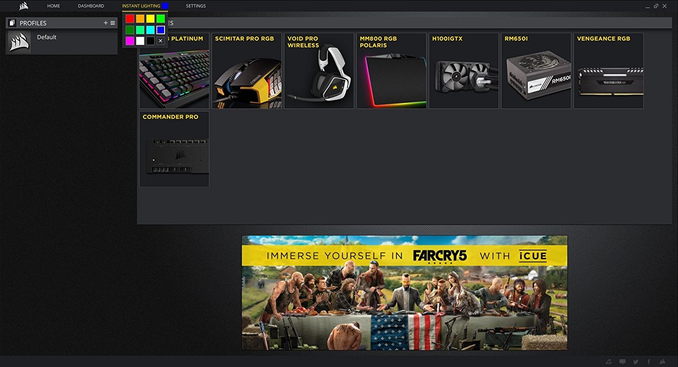Click the Corsair logo in top bar

(x=24, y=6)
